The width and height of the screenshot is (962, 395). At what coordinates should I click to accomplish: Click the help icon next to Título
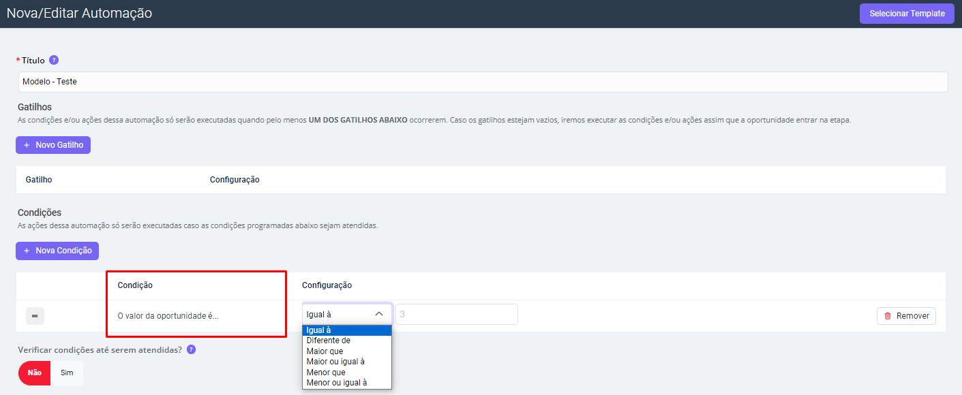click(54, 60)
